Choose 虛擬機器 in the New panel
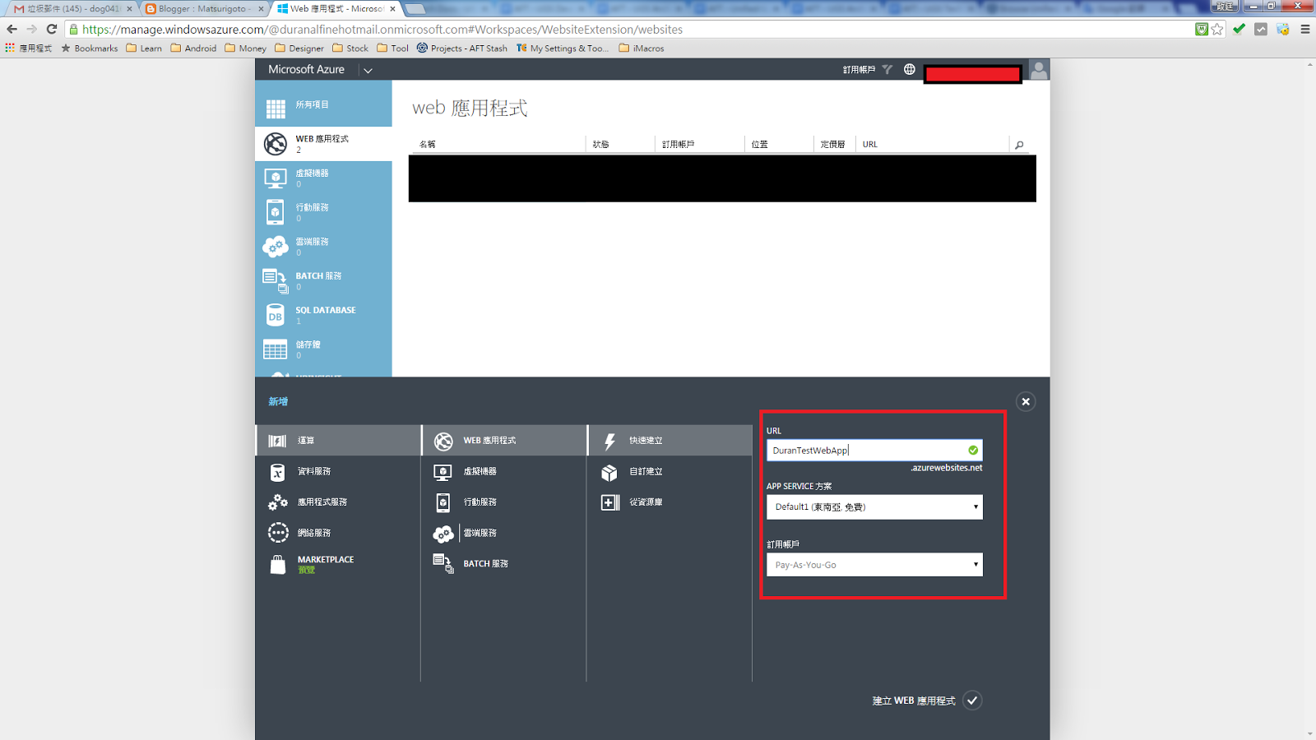The width and height of the screenshot is (1316, 740). coord(504,471)
